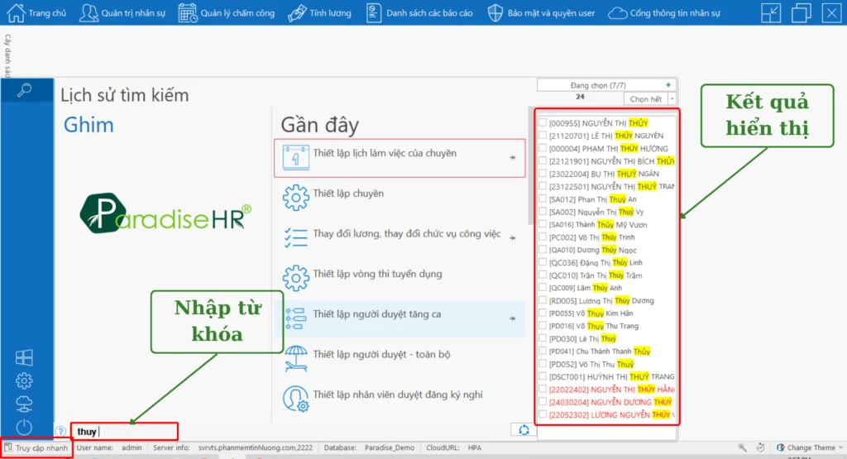Check [21120701] LÊ THỊ THỦY NGUYÊN
Screen dimensions: 847x459
(543, 135)
